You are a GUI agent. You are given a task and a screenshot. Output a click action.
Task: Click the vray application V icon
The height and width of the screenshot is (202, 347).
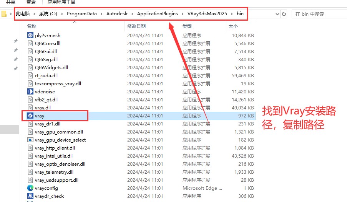click(x=30, y=116)
